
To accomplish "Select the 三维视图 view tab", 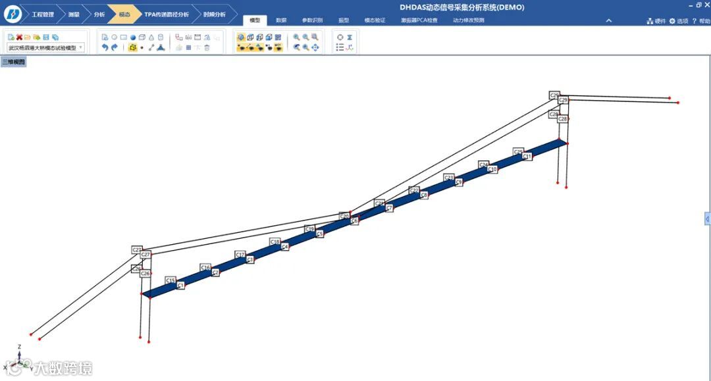I will tap(14, 62).
